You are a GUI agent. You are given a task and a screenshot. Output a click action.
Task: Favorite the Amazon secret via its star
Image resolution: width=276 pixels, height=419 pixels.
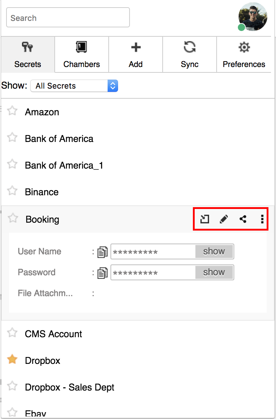[x=12, y=111]
